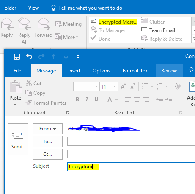Click the Cut scissors button
Image resolution: width=195 pixels, height=194 pixels.
[x=33, y=83]
